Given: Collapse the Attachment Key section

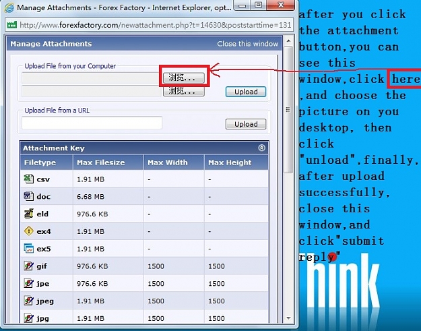Looking at the screenshot, I should pos(261,148).
